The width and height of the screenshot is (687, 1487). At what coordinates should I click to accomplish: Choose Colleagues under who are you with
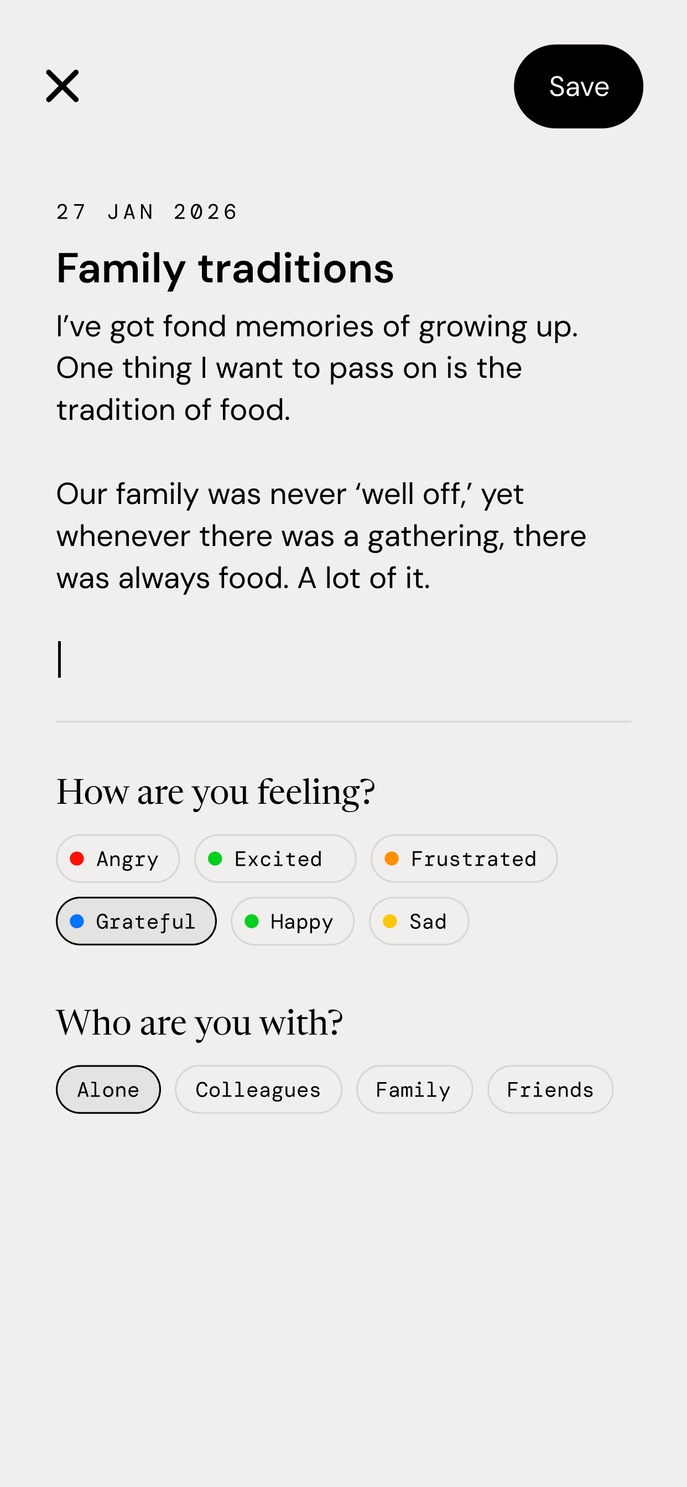258,1089
